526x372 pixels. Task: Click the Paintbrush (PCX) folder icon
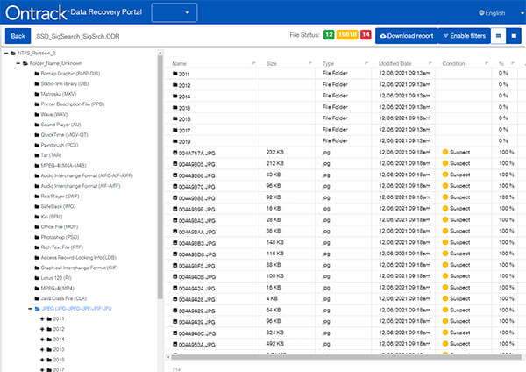[37, 145]
